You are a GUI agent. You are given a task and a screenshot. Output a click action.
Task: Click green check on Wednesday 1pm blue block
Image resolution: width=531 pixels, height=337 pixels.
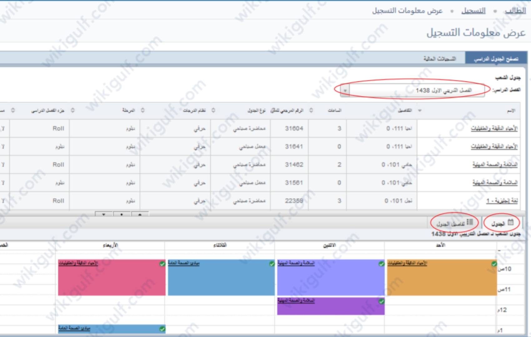click(162, 329)
